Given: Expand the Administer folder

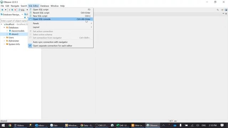Looking at the screenshot, I should point(4,41).
